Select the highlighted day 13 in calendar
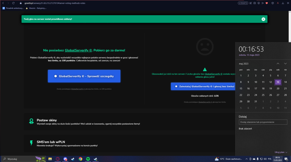 tap(278, 82)
